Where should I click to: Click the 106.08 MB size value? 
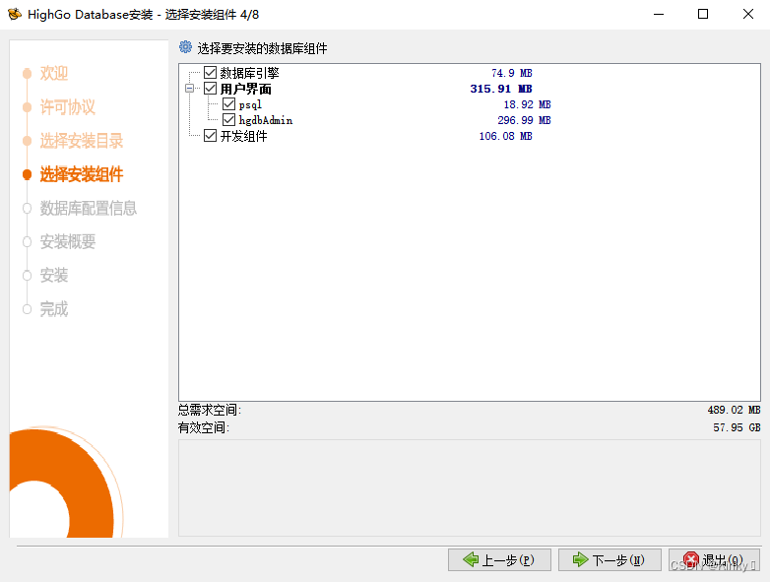click(x=506, y=136)
